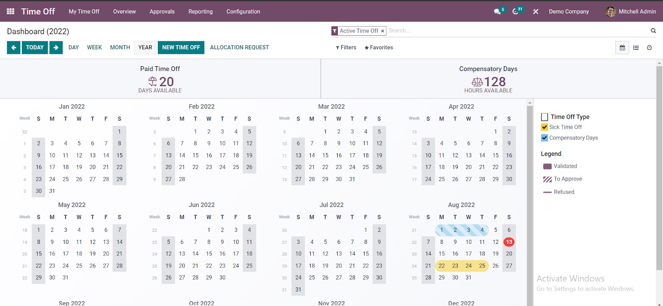This screenshot has width=663, height=306.
Task: Expand the Filters dropdown
Action: [346, 48]
